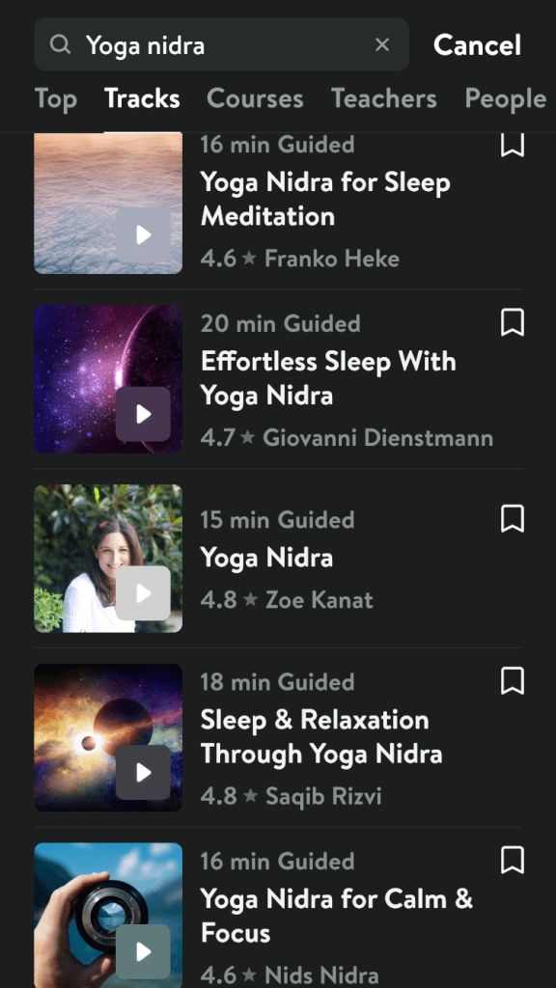Open the Top results tab
The image size is (556, 988).
pyautogui.click(x=55, y=97)
